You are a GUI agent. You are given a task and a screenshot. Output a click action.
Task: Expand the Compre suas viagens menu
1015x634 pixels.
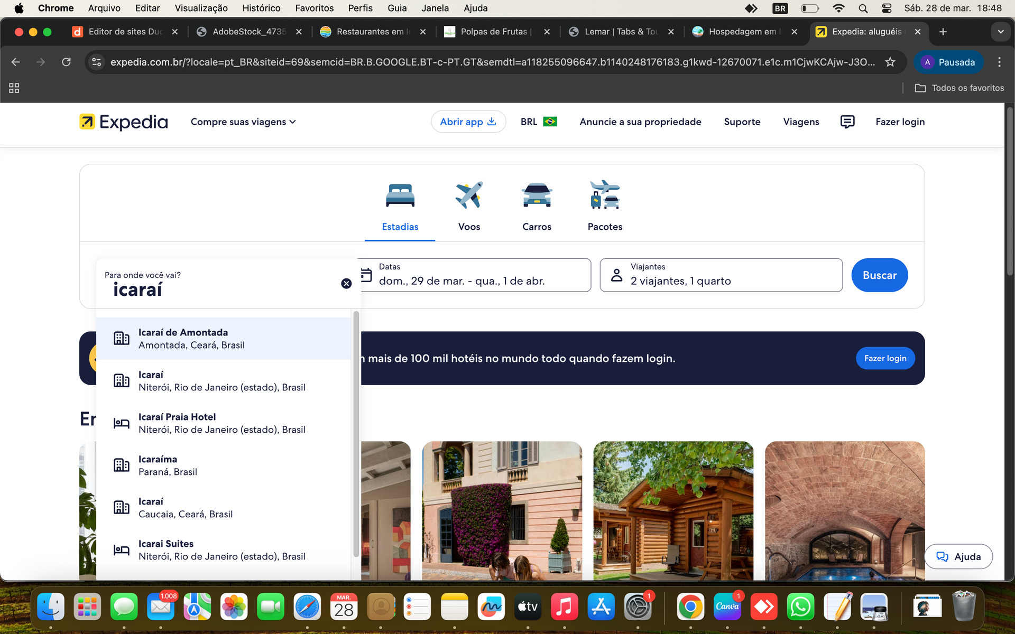243,122
